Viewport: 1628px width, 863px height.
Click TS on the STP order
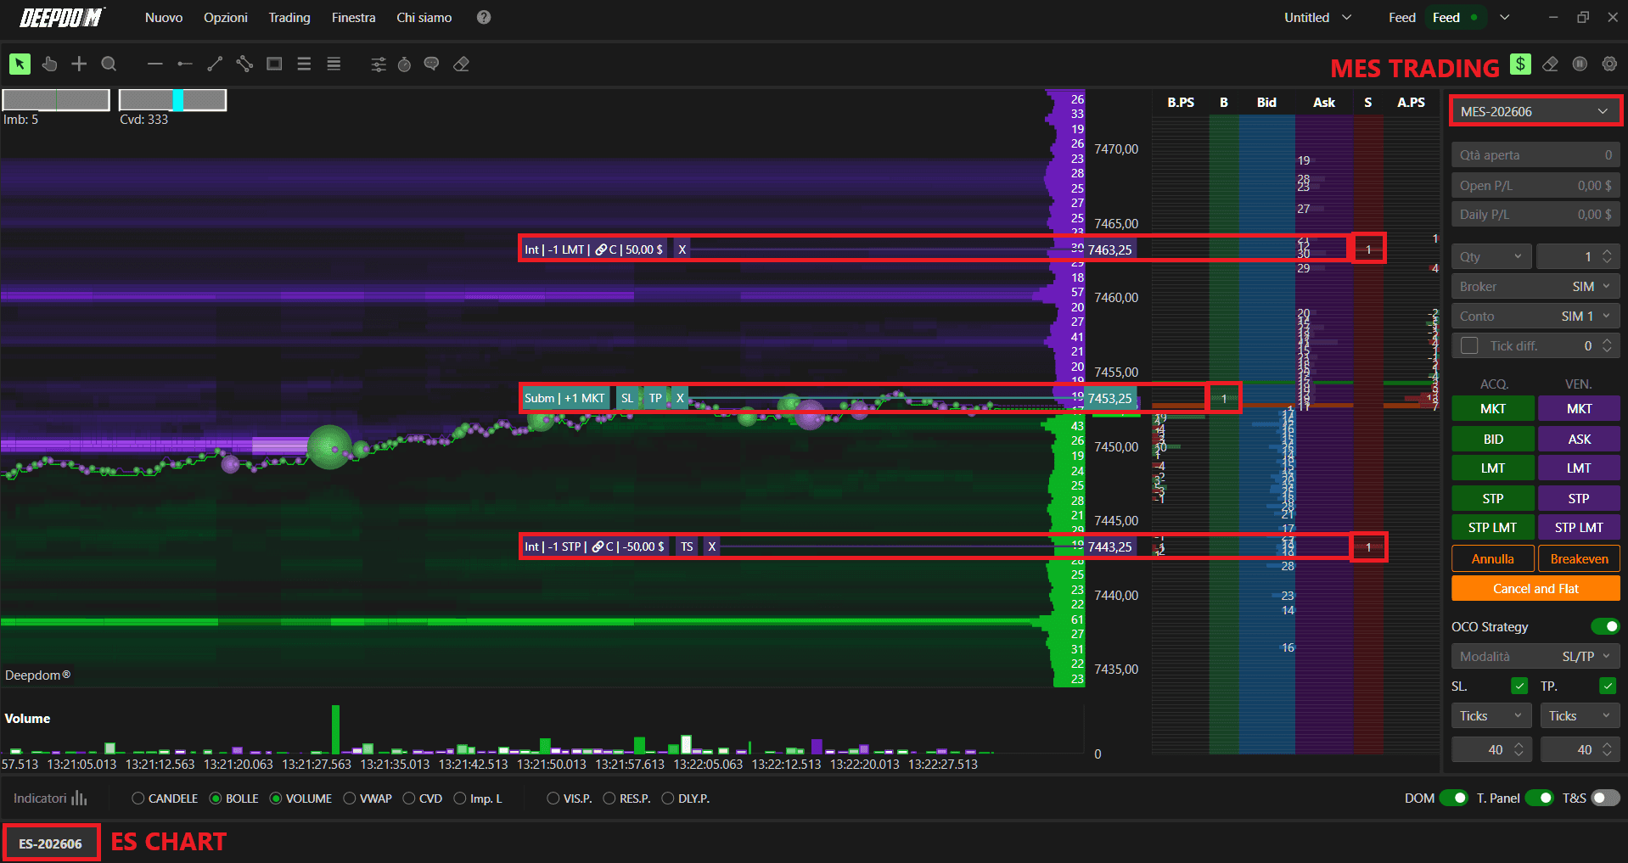pos(687,546)
